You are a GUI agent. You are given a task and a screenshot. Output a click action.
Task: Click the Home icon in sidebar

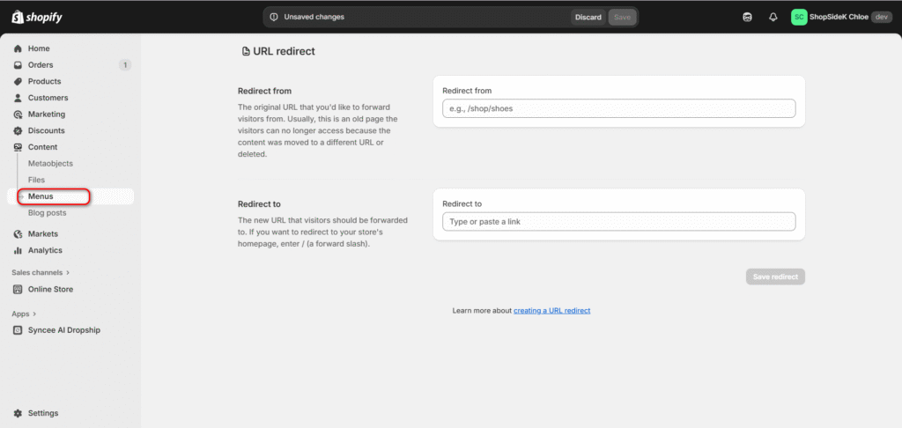pos(18,48)
